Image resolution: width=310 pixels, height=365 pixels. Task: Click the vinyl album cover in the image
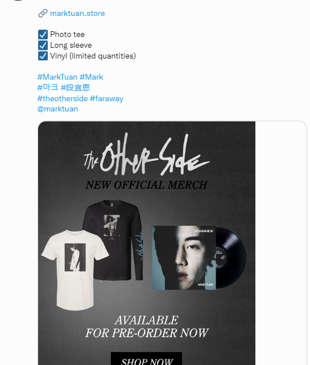coord(184,258)
